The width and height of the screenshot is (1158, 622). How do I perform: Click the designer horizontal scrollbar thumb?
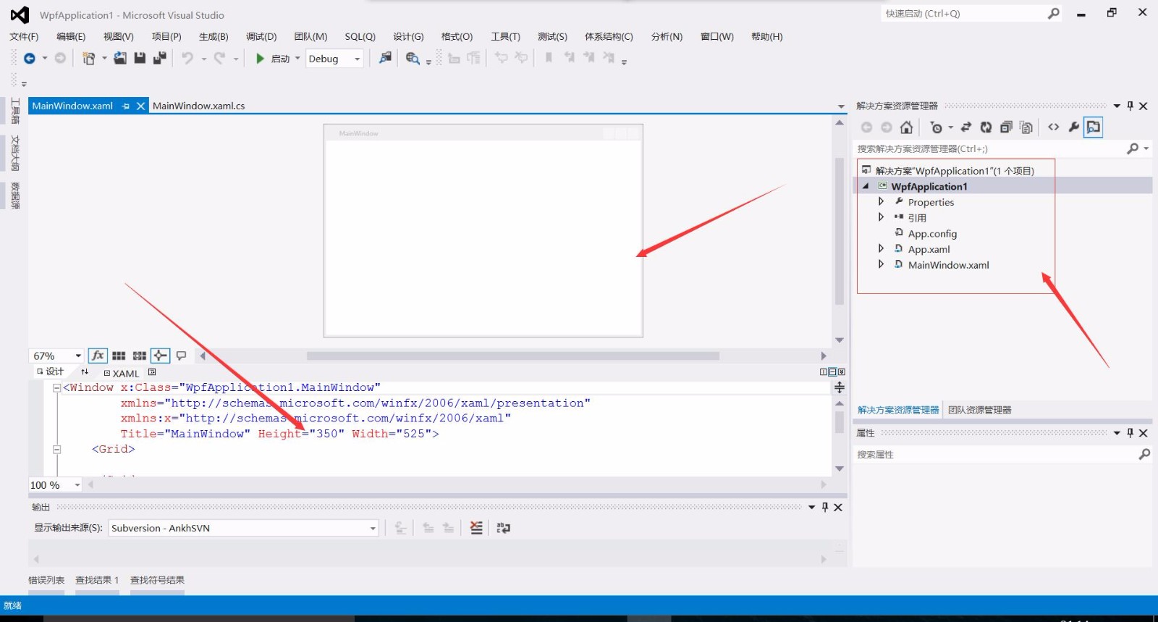513,356
